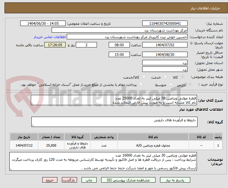Screen dimensions: 228x188
Task: Click the گروه کالا table column header
Action: tap(77, 137)
